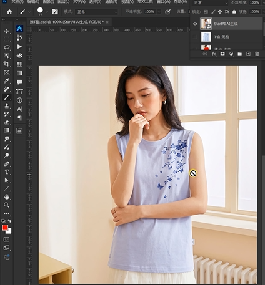Toggle the brush settings panel button
This screenshot has width=265, height=285.
tap(55, 12)
